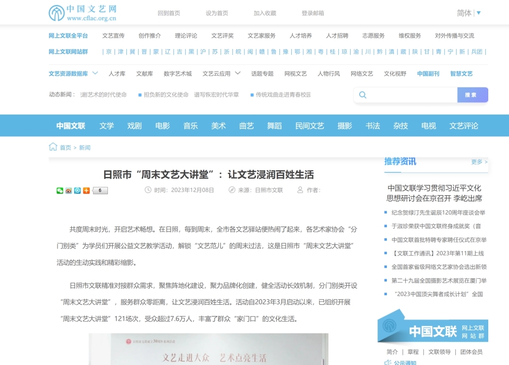Open the 民间文艺 nav tab
Image resolution: width=509 pixels, height=365 pixels.
tap(310, 125)
